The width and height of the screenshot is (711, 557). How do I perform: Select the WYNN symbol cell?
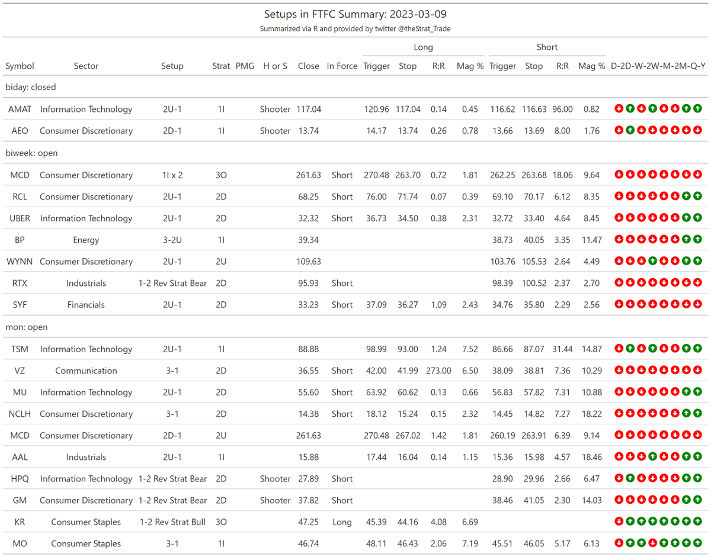[x=20, y=261]
